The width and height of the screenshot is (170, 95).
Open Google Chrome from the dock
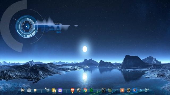(x=85, y=90)
